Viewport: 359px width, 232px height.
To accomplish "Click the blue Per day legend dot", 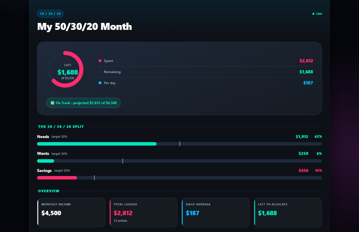I will pyautogui.click(x=100, y=83).
